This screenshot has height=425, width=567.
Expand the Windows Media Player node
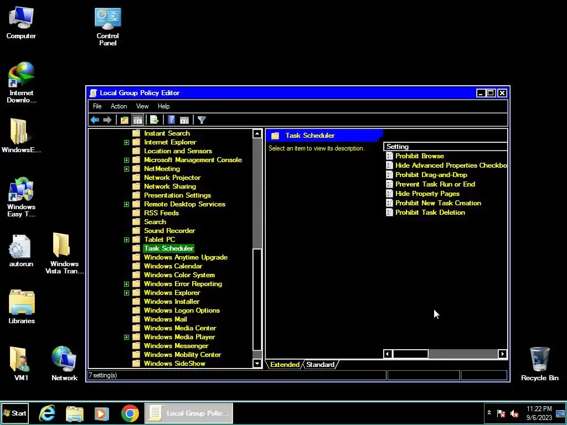[x=126, y=337]
